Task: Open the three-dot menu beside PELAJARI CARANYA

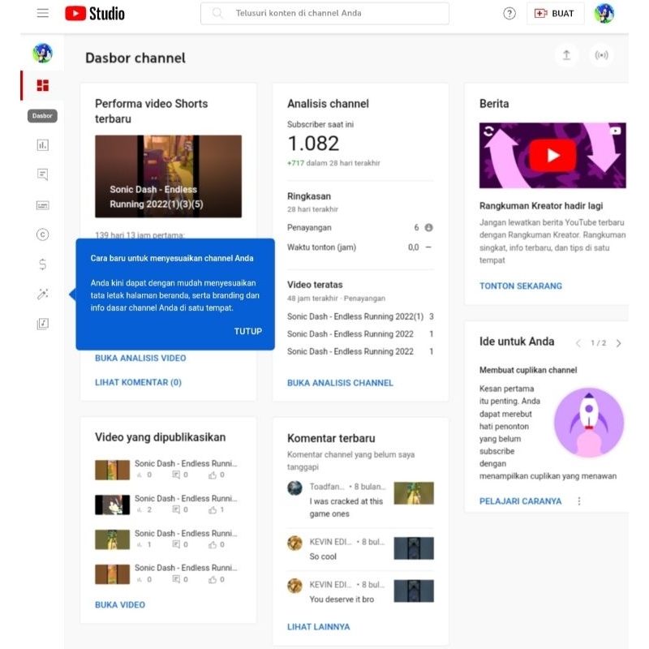Action: (578, 501)
